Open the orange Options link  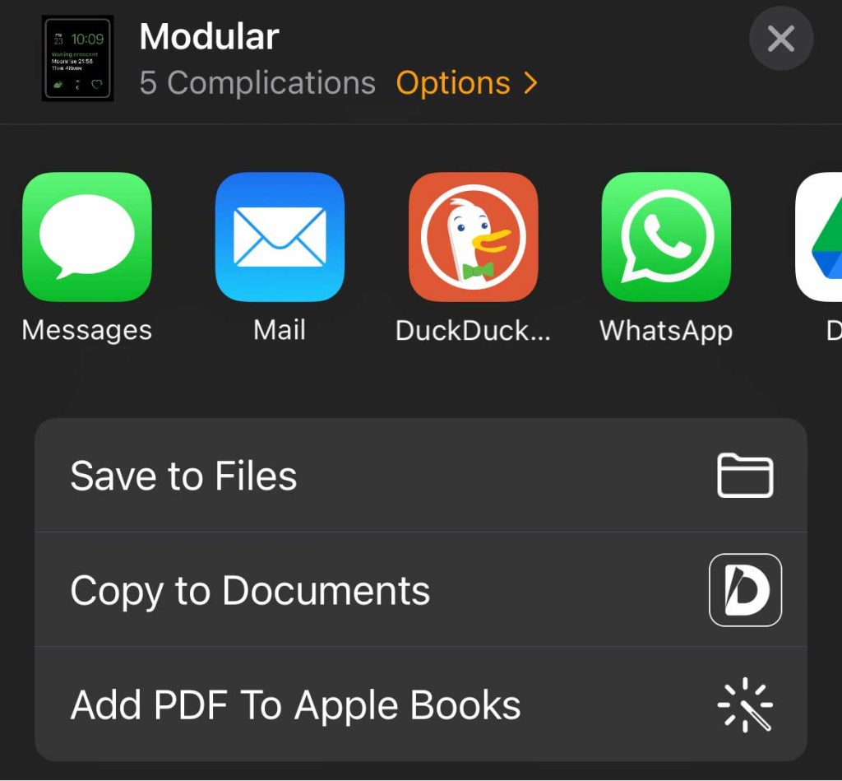pos(453,83)
